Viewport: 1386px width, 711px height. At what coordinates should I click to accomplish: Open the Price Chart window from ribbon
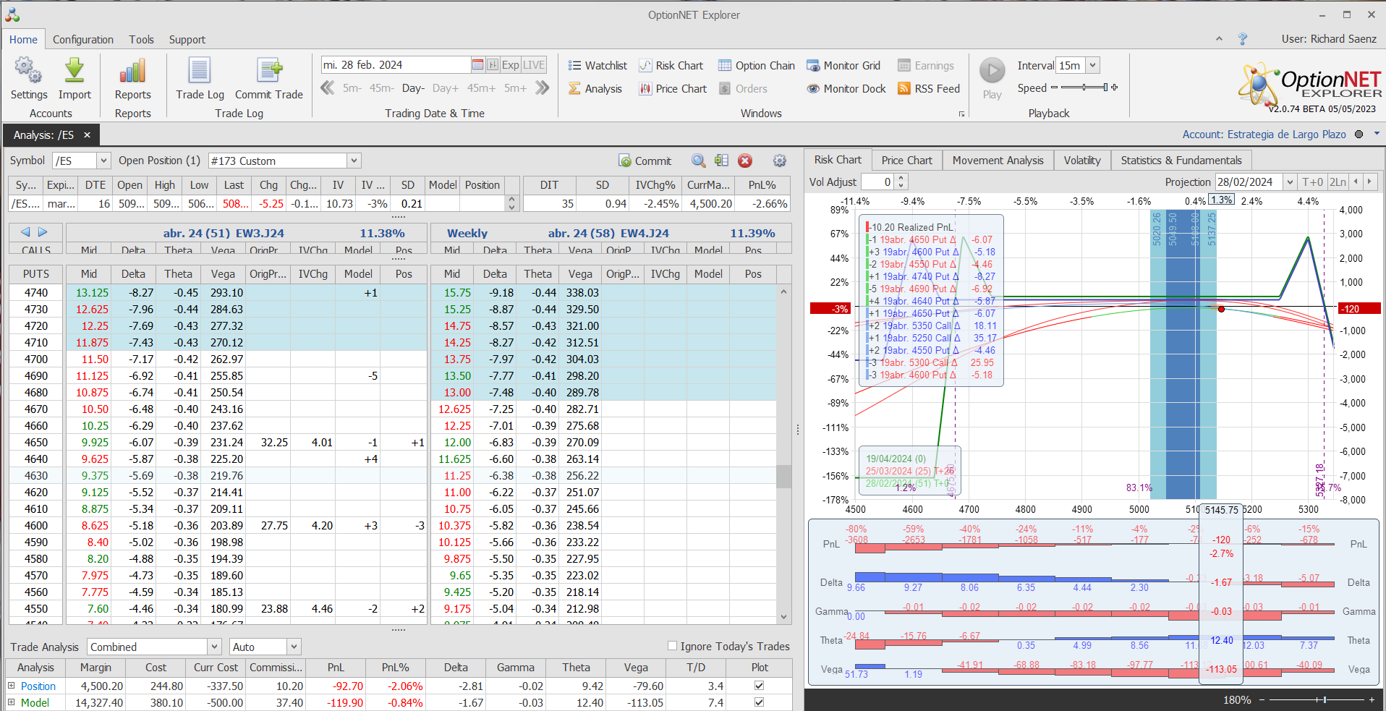coord(673,89)
